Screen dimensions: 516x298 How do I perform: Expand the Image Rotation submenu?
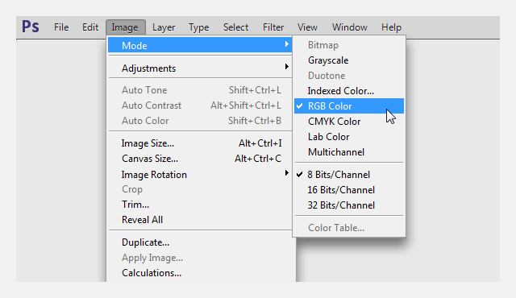[x=200, y=175]
